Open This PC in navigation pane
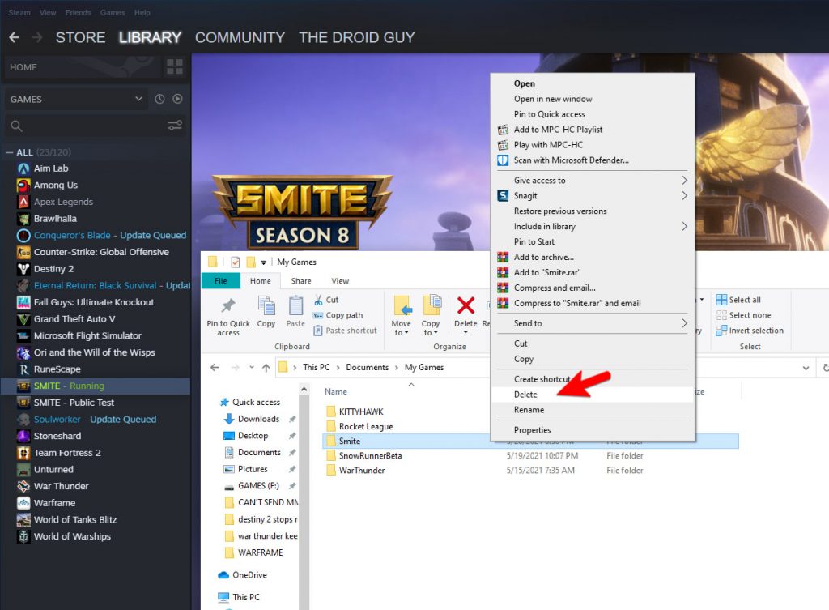 [245, 597]
